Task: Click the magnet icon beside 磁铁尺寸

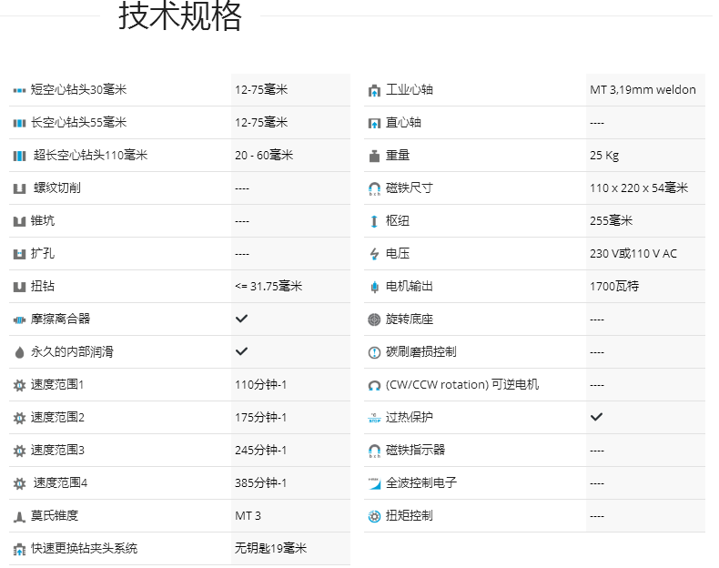Action: tap(374, 188)
